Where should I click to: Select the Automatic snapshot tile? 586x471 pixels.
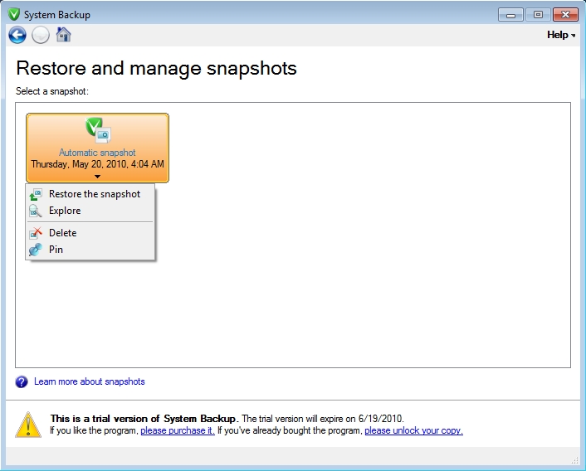coord(97,148)
